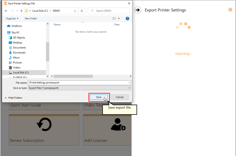
Task: Click Local Disk (C:) in the address path
Action: pos(40,11)
